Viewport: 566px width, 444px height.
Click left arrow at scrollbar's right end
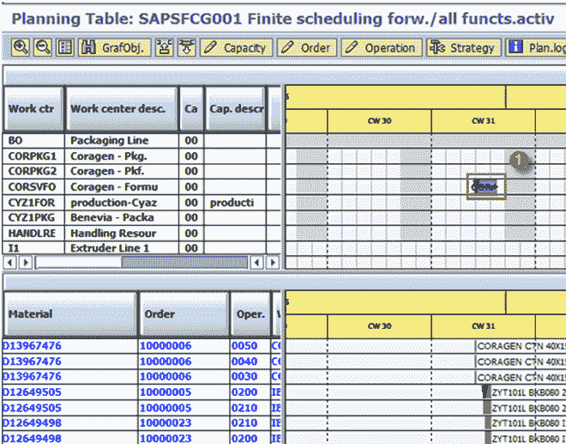(x=257, y=262)
